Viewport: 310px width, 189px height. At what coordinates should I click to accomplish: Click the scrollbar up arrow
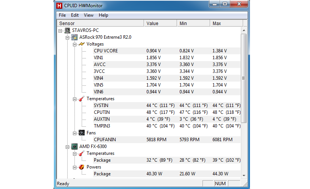click(x=244, y=30)
